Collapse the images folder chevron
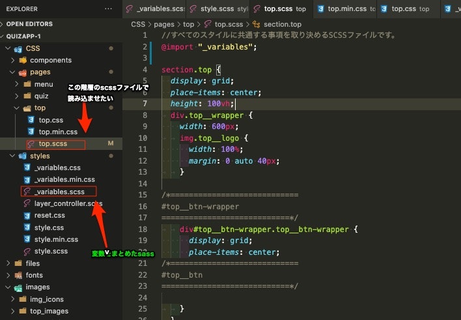The image size is (461, 320). 8,287
